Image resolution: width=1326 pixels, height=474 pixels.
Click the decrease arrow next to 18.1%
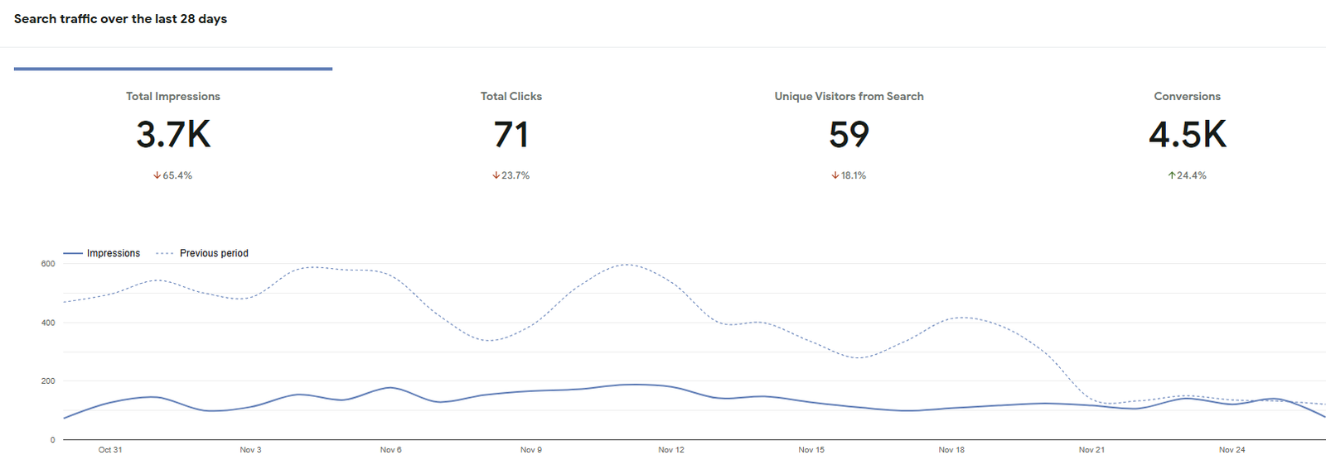coord(835,175)
